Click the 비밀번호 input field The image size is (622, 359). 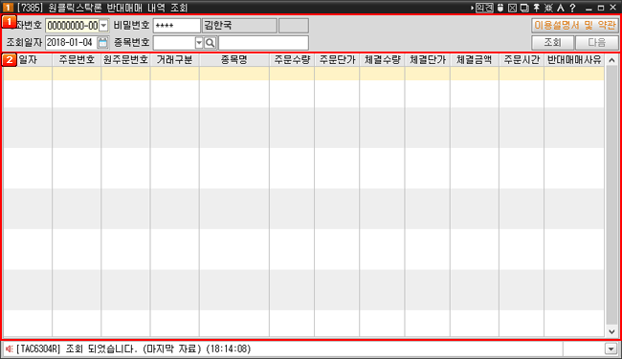pyautogui.click(x=176, y=26)
